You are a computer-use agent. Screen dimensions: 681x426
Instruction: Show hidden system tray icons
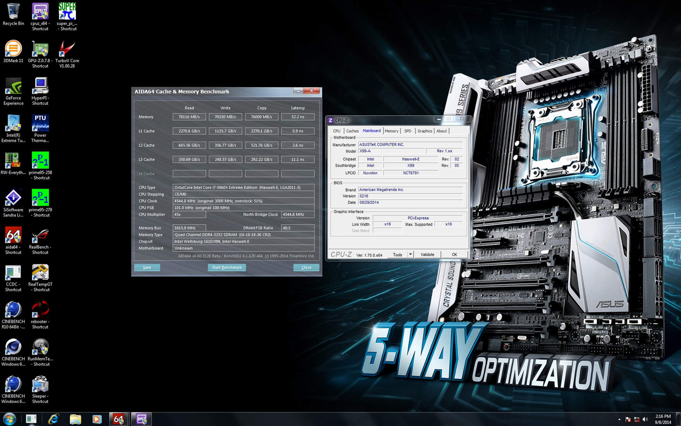pyautogui.click(x=619, y=419)
